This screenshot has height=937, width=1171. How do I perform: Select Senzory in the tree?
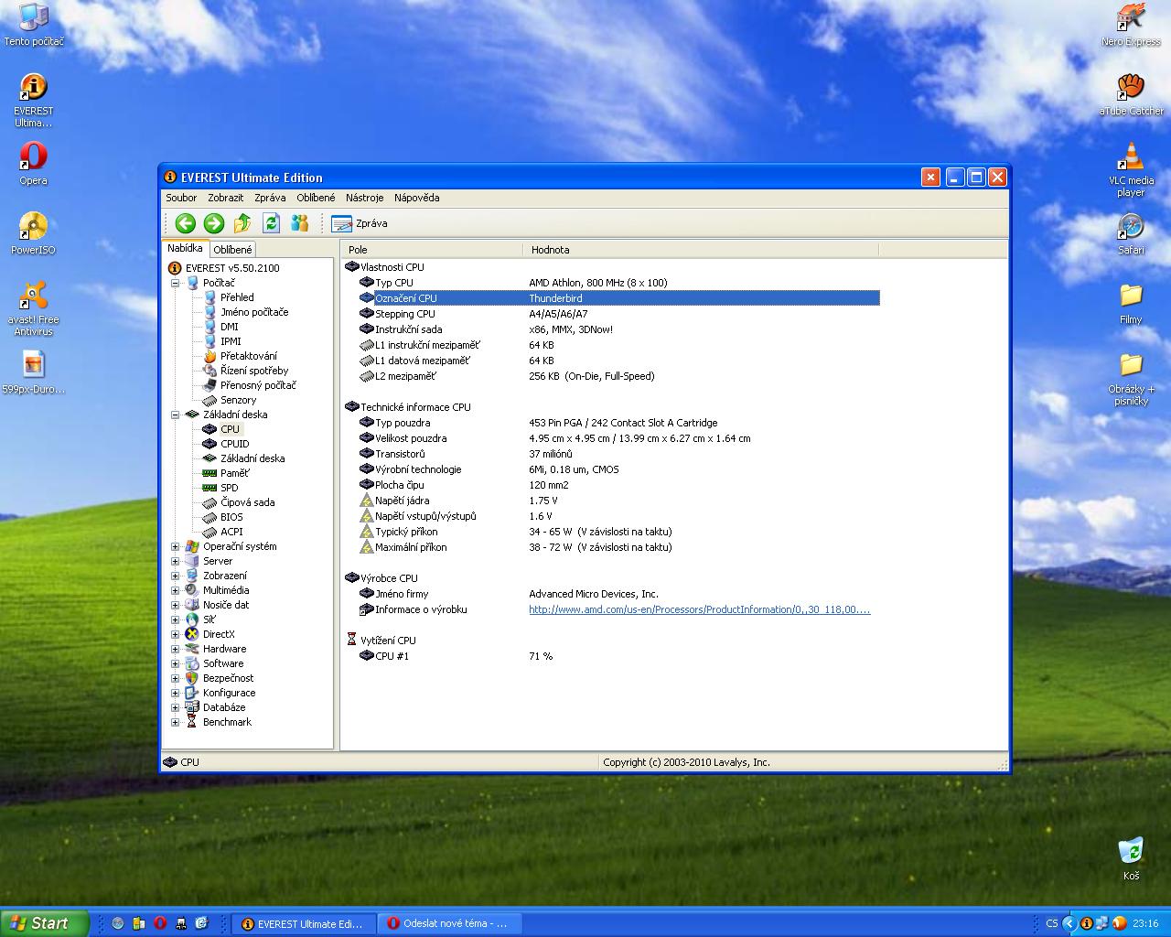coord(238,400)
